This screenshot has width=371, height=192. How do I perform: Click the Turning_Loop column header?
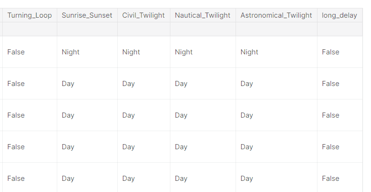pyautogui.click(x=30, y=15)
